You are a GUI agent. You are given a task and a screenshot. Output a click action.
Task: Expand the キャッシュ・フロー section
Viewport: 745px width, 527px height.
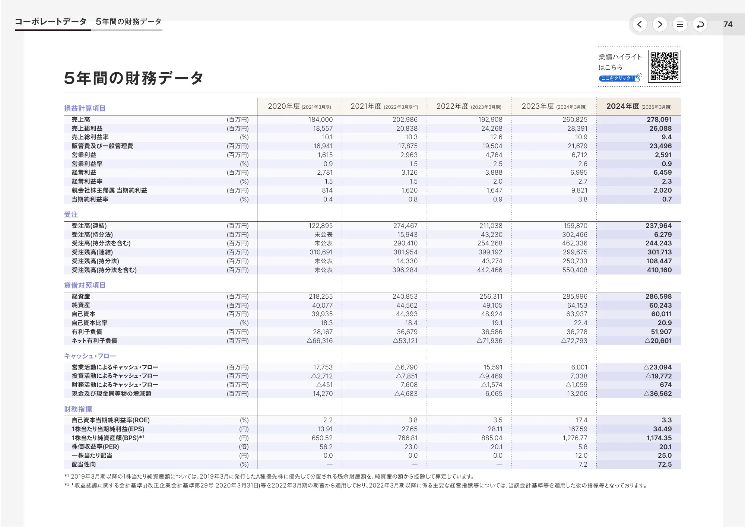pos(89,356)
